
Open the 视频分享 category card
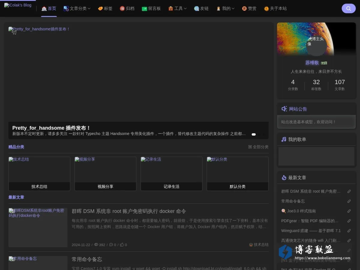[105, 174]
